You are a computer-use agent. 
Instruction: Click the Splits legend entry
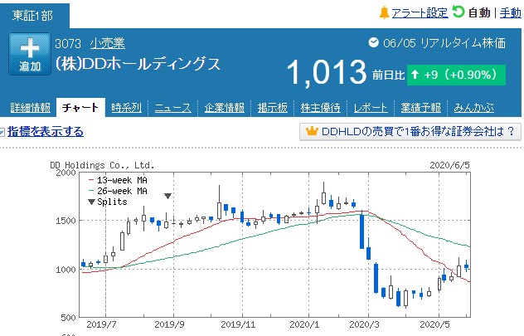[x=108, y=202]
